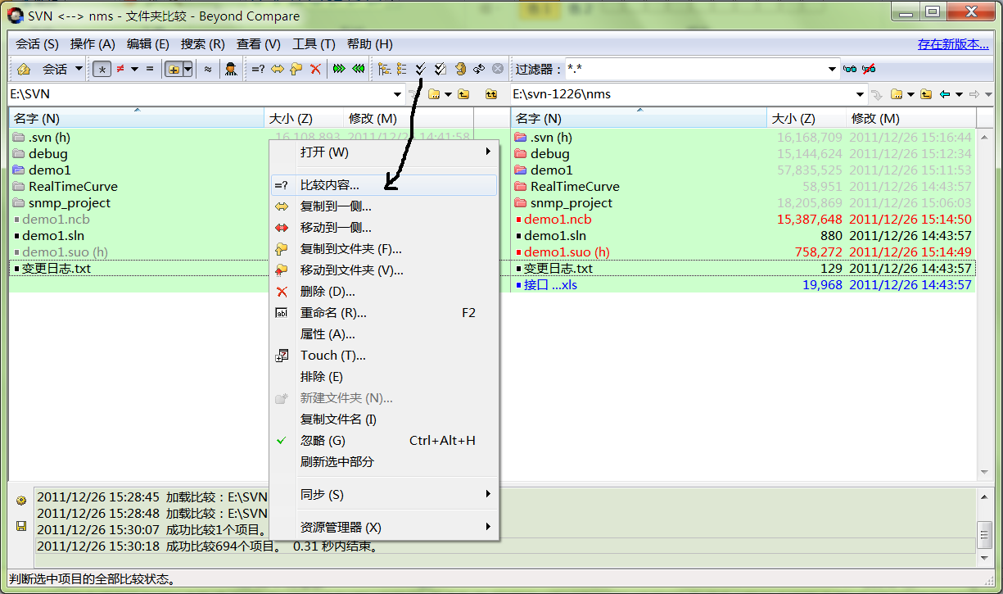Open session rules via the spy icon

(231, 69)
